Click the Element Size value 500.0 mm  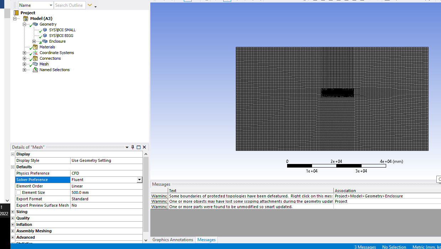coord(107,192)
